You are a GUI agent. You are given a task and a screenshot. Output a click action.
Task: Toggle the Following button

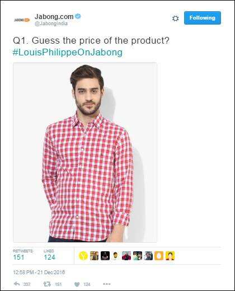coord(203,18)
